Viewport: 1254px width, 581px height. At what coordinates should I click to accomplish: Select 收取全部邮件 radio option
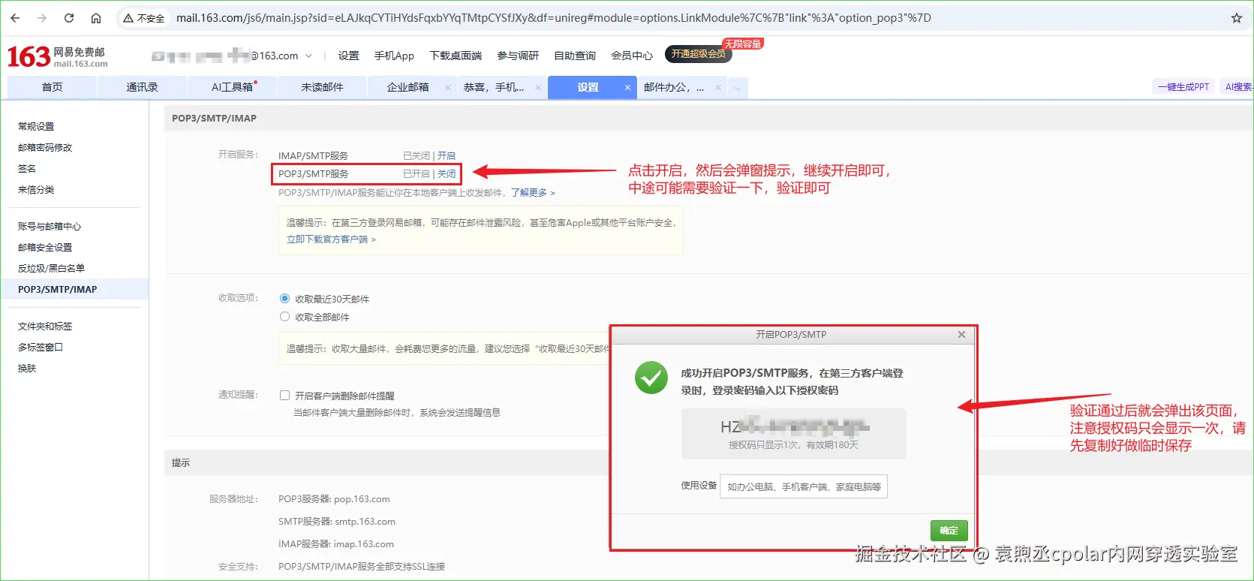pos(284,317)
